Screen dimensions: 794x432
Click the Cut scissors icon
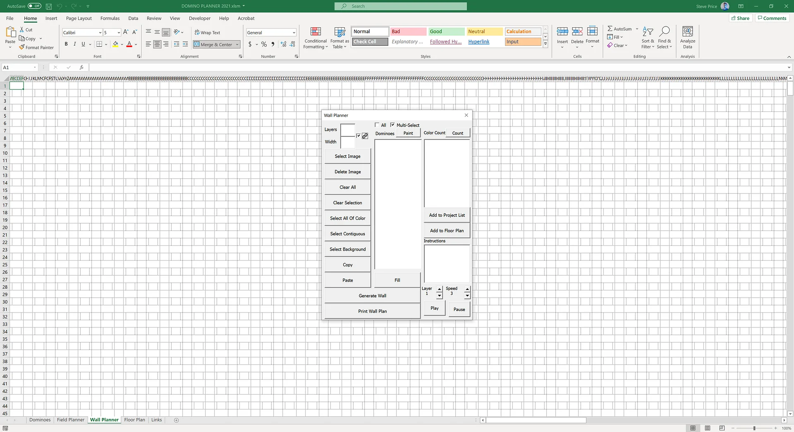22,30
